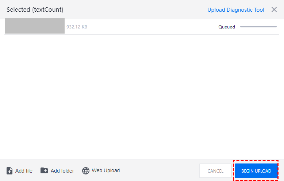Click the CANCEL button
Viewport: 284px width, 181px height.
[x=215, y=171]
